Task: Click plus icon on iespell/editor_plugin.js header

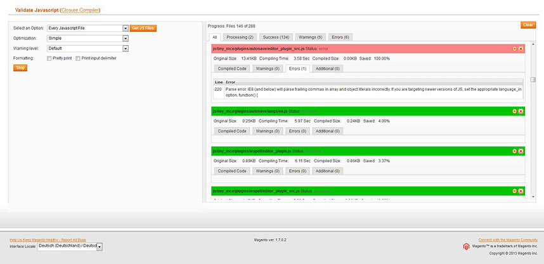Action: 514,151
